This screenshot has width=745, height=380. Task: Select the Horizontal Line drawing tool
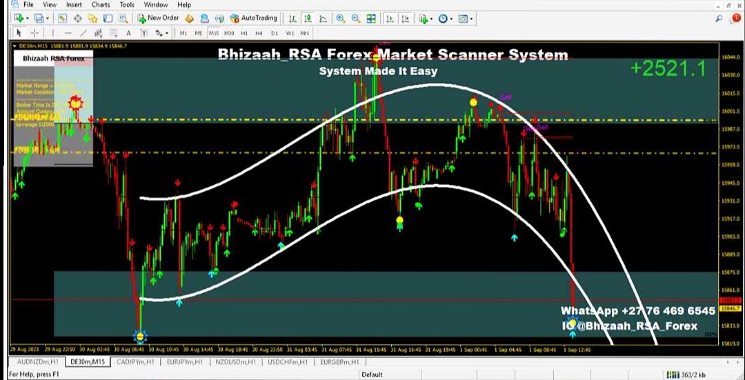coord(68,33)
